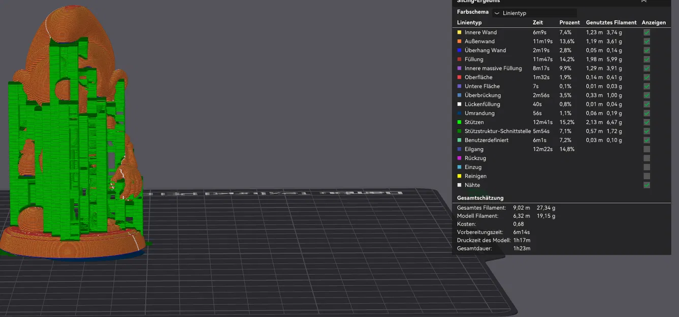Viewport: 679px width, 317px height.
Task: Click the Modell Filament 19,15 g value
Action: click(x=546, y=216)
